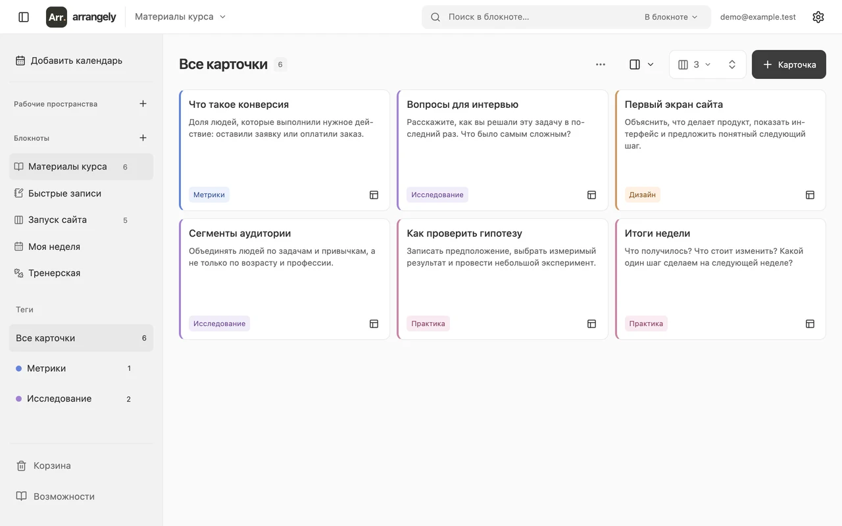
Task: Open layout icon on "Сегменты аудитории" card
Action: tap(374, 323)
